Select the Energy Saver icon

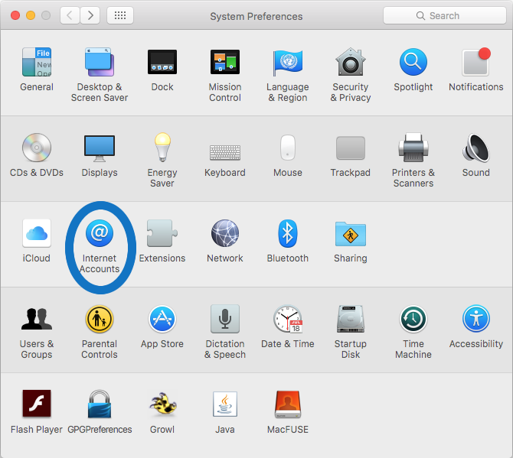click(162, 148)
